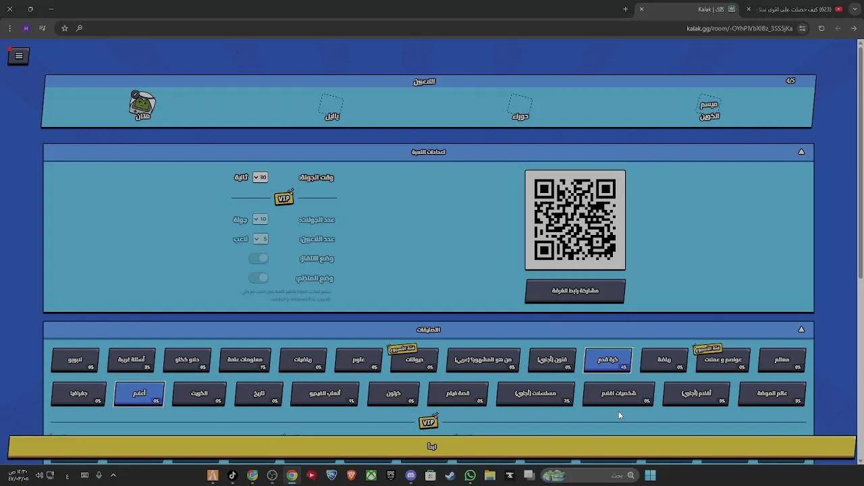This screenshot has width=864, height=486.
Task: Choose the تاريخ category button
Action: click(x=259, y=394)
